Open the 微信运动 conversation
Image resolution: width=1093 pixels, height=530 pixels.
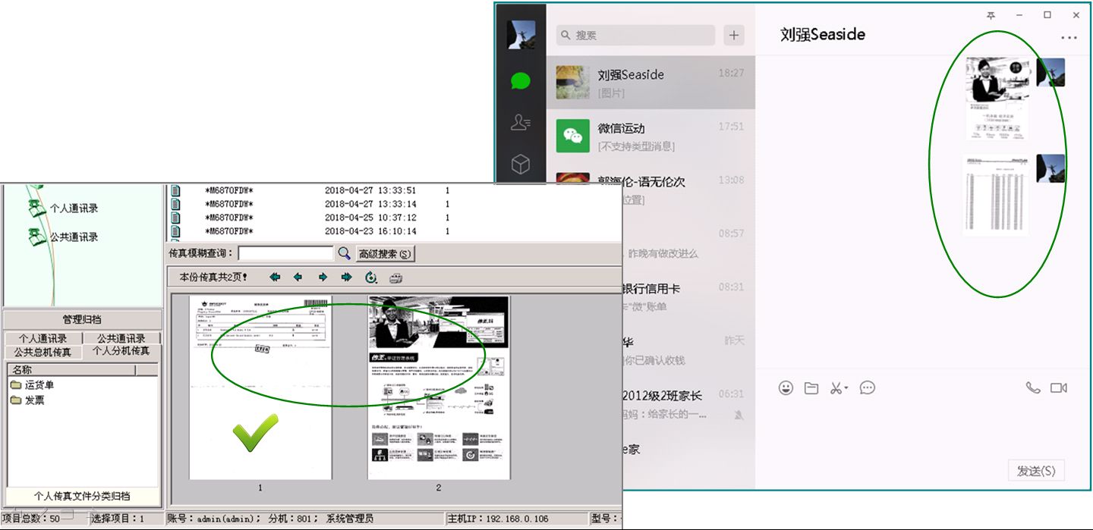click(650, 136)
